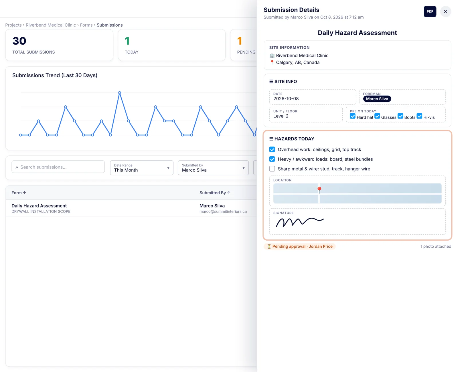458x372 pixels.
Task: Click the 1 photo attached text
Action: [436, 246]
